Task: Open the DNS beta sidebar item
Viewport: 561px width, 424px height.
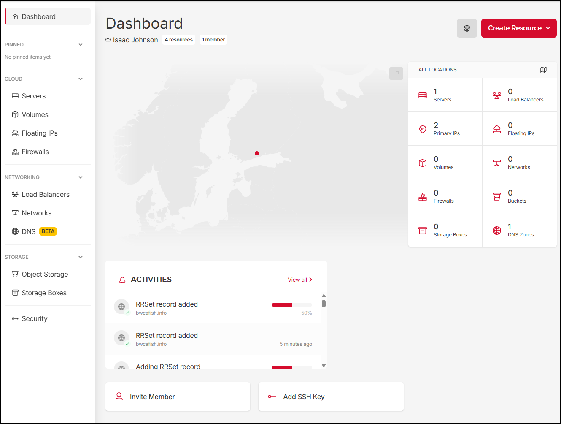Action: 29,232
